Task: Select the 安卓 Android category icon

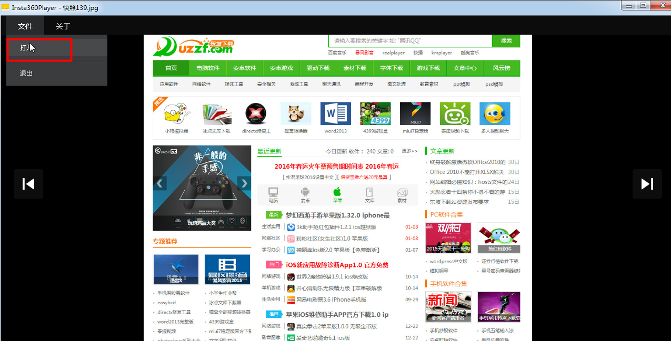Action: click(x=305, y=194)
